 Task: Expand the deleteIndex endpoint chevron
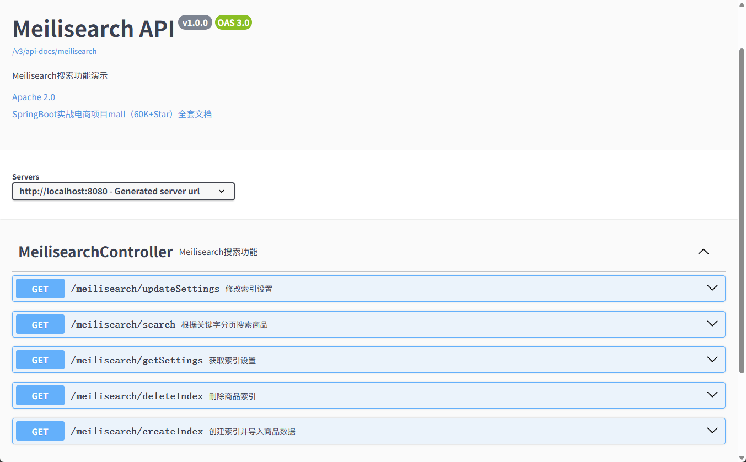(712, 395)
